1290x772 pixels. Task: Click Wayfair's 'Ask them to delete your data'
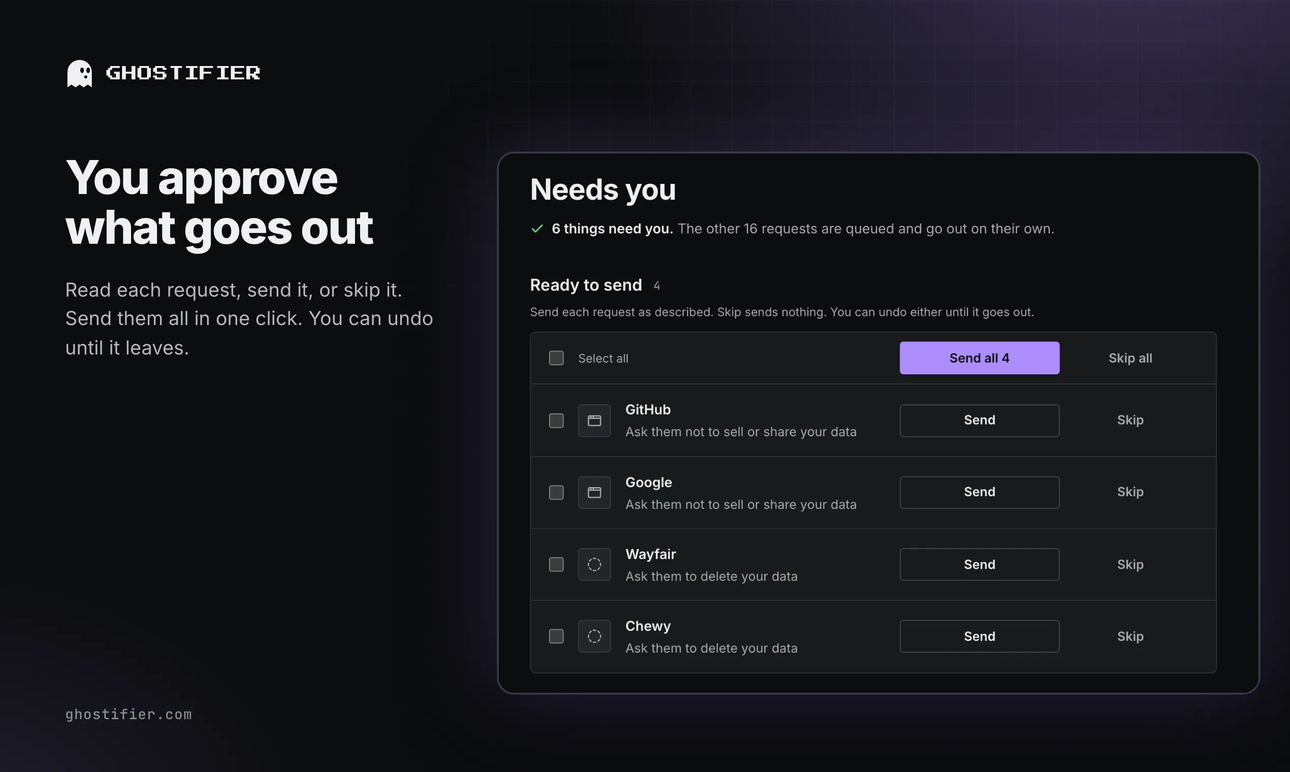711,576
